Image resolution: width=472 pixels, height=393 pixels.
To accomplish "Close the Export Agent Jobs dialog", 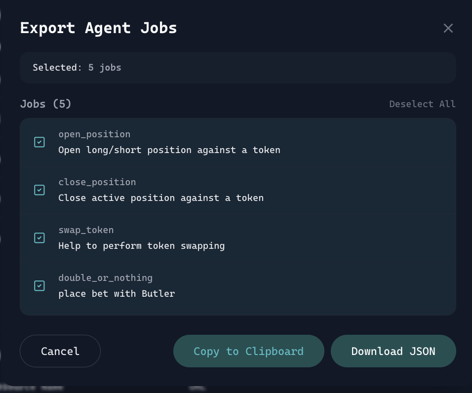I will pyautogui.click(x=448, y=28).
